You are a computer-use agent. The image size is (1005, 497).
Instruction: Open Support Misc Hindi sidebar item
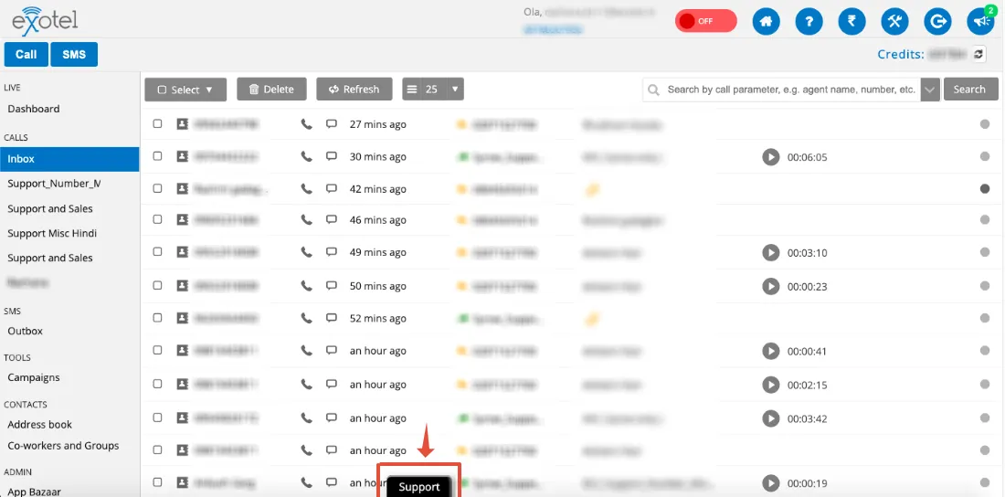[52, 234]
